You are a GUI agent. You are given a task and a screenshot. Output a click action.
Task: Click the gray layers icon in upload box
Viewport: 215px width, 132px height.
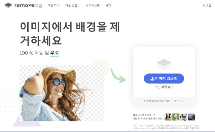tap(164, 64)
